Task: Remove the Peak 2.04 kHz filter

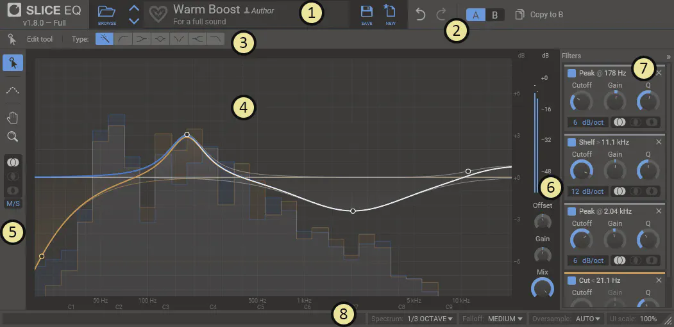Action: (x=659, y=211)
